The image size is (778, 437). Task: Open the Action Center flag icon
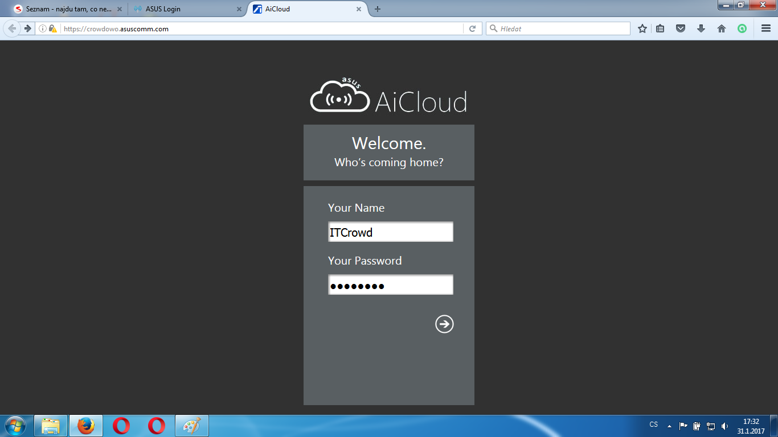point(683,426)
